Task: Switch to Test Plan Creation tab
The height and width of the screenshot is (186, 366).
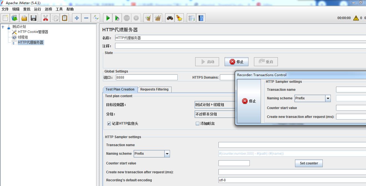Action: [x=120, y=89]
